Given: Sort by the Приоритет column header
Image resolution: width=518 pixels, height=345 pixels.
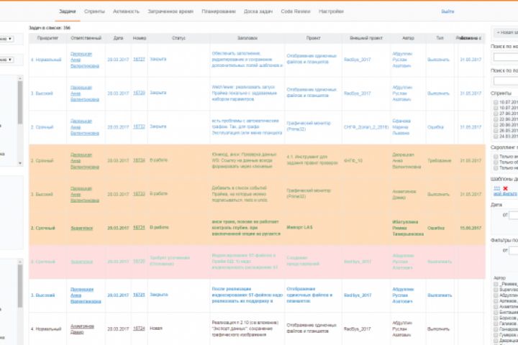Looking at the screenshot, I should [x=47, y=38].
